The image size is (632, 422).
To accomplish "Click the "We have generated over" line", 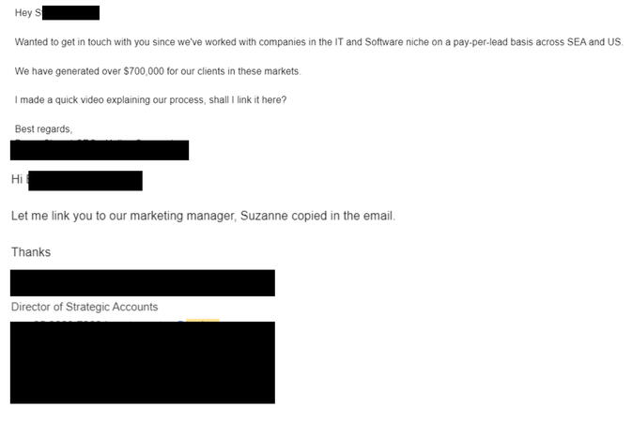I will [x=66, y=71].
